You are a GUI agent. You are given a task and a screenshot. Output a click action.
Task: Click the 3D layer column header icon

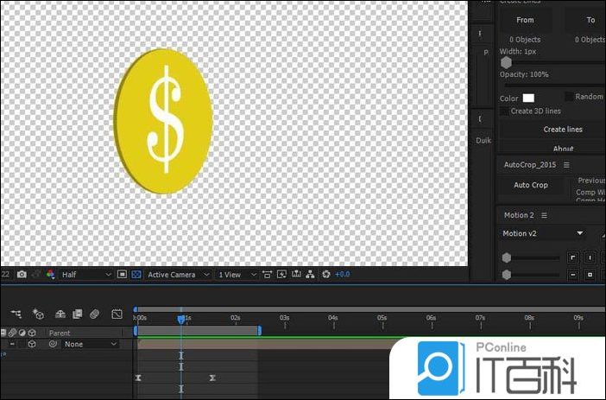pos(32,333)
